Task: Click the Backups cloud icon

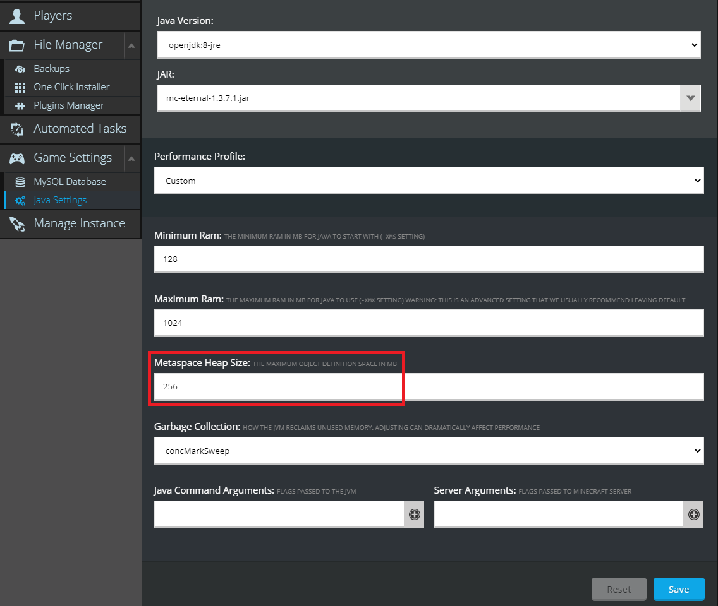Action: 20,69
